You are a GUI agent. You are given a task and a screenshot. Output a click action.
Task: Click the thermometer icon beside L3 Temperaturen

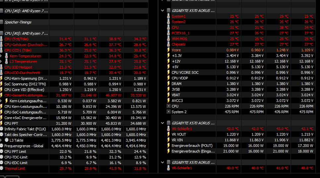6,61
